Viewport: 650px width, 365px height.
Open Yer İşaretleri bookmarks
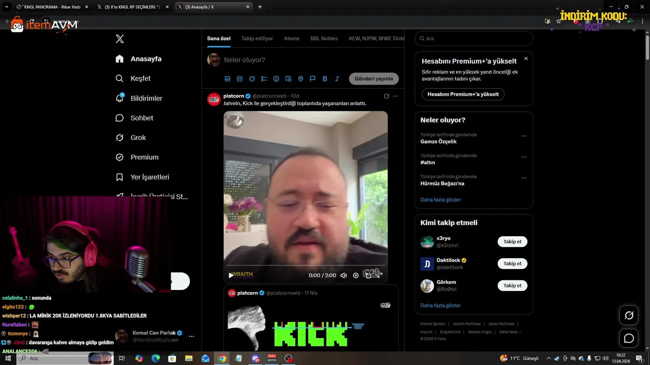[142, 177]
